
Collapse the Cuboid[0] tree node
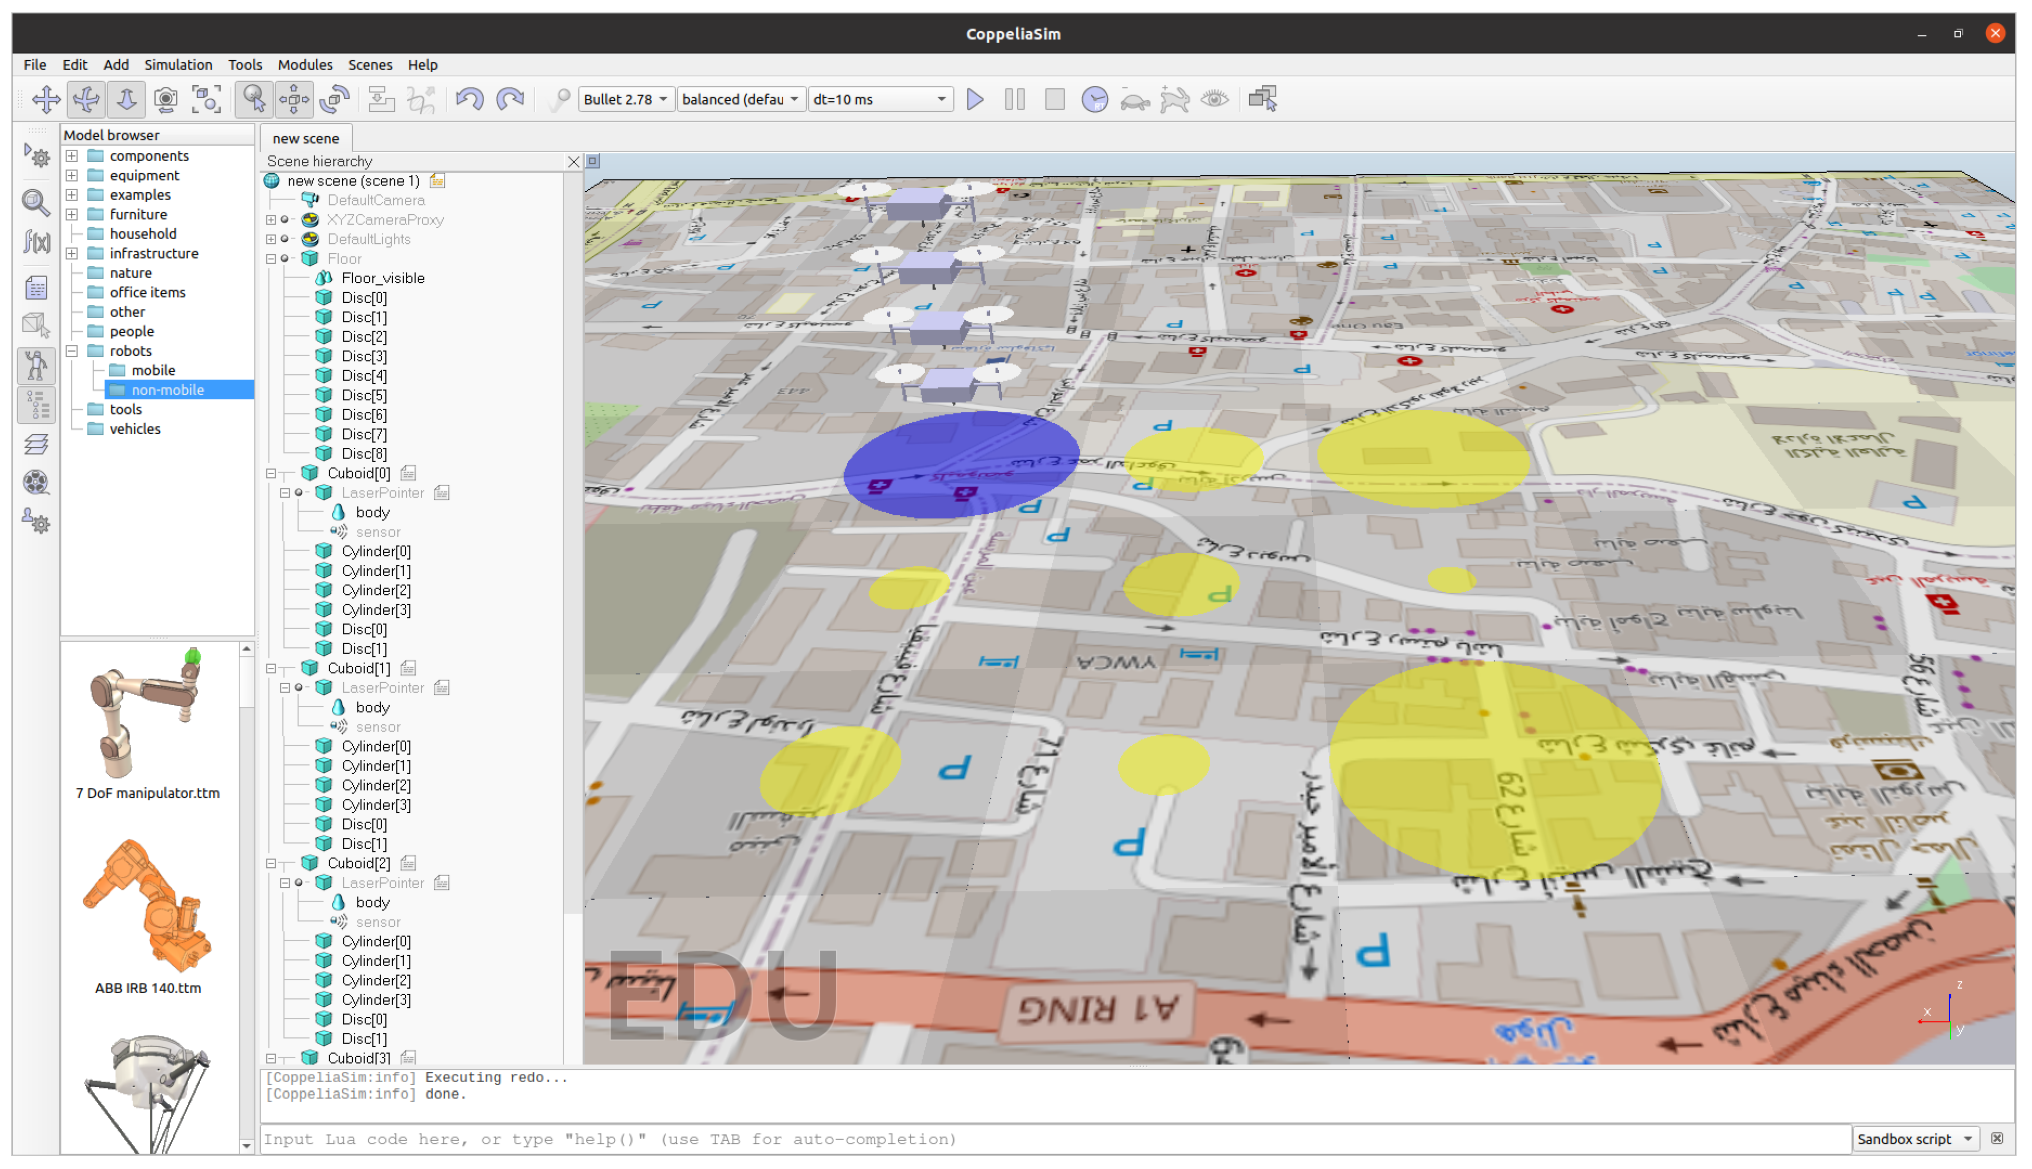[x=272, y=473]
